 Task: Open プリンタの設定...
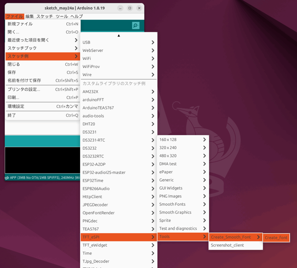[43, 89]
